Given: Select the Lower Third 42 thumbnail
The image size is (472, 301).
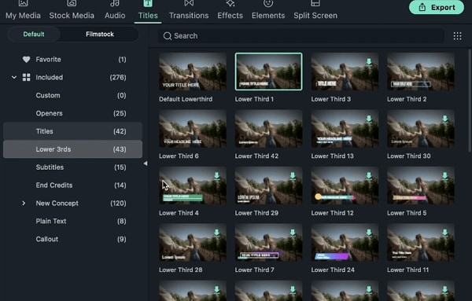Looking at the screenshot, I should click(268, 128).
